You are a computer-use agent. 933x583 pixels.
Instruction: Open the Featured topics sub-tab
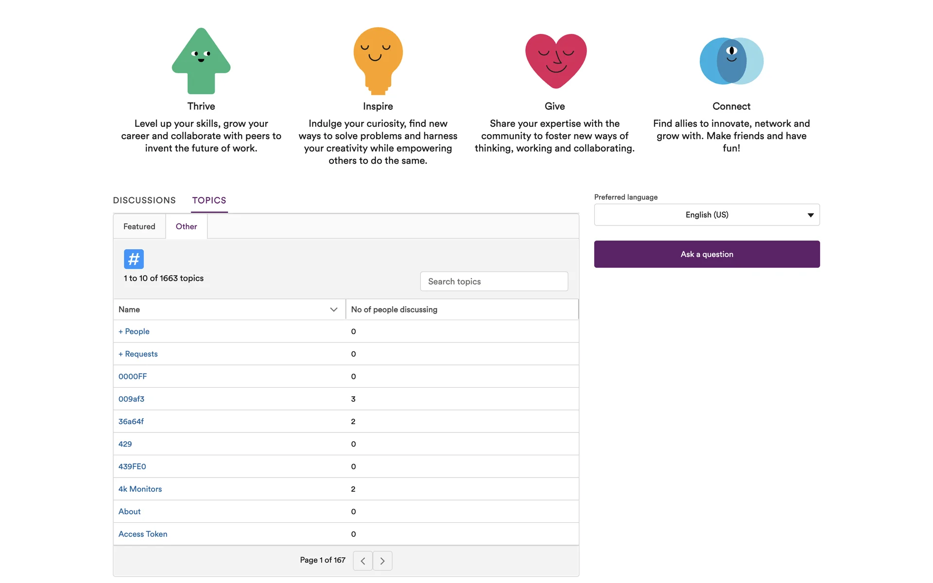point(139,226)
